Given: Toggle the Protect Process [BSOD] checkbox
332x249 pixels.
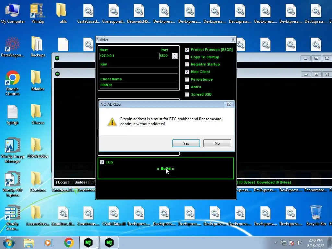Looking at the screenshot, I should pos(187,50).
